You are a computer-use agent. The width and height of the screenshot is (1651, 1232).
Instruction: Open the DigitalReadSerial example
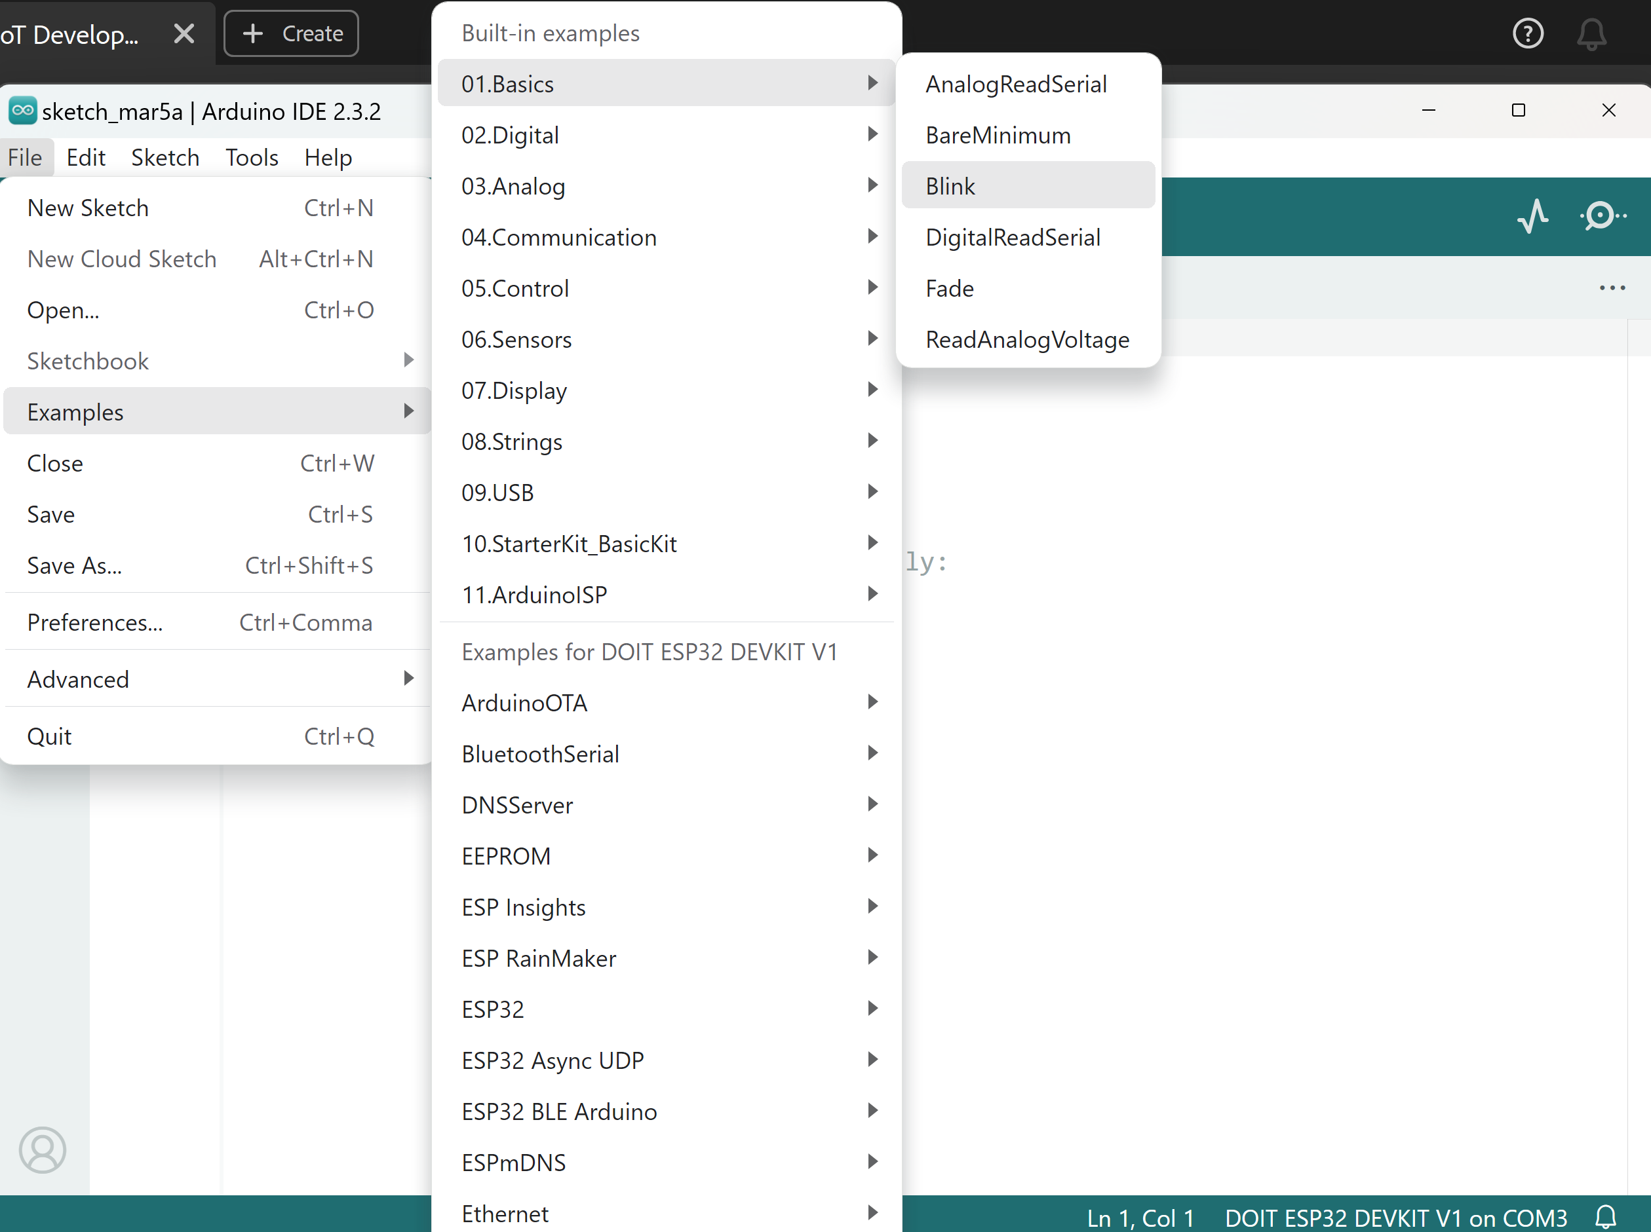[1028, 237]
